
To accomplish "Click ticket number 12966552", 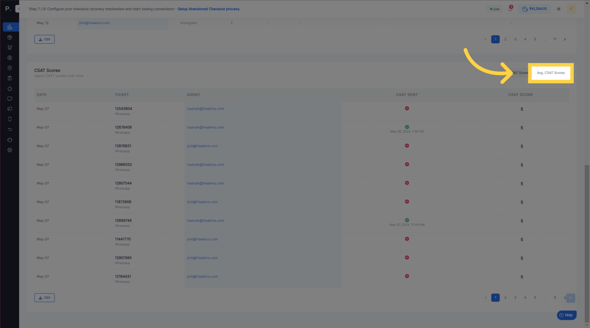I will (123, 165).
